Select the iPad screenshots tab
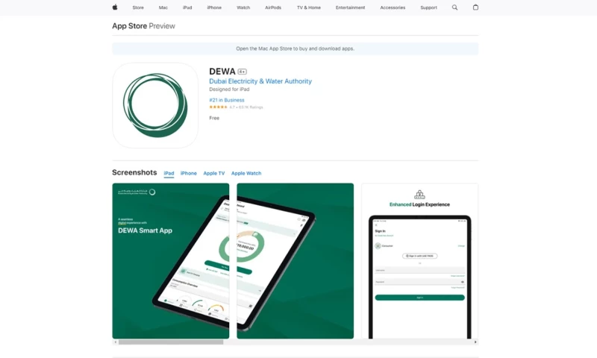Screen dimensions: 597x358 pos(169,173)
